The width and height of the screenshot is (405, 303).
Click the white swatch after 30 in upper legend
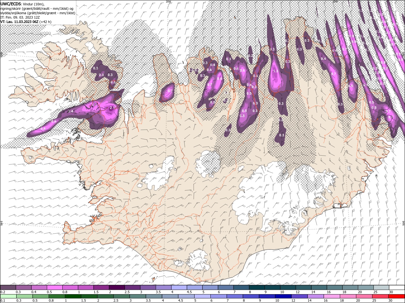(396, 288)
